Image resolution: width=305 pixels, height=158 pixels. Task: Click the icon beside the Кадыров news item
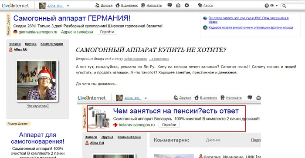(x=205, y=27)
